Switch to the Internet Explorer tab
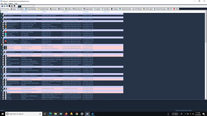This screenshot has width=207, height=116. tap(31, 9)
